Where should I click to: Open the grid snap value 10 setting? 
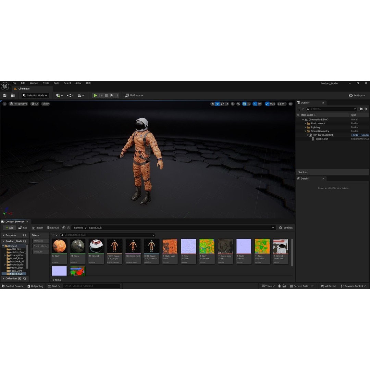tap(249, 104)
